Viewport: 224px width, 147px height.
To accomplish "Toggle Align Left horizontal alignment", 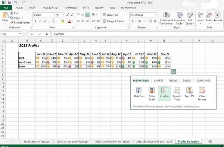I will (78, 21).
